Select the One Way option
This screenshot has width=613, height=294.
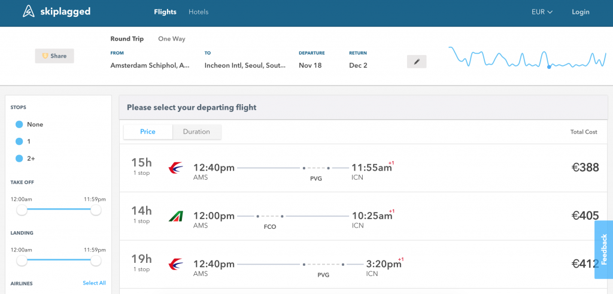[x=172, y=39]
